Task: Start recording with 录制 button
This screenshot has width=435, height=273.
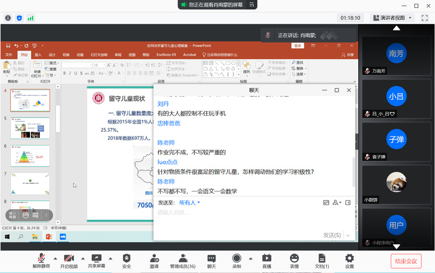Action: [236, 258]
